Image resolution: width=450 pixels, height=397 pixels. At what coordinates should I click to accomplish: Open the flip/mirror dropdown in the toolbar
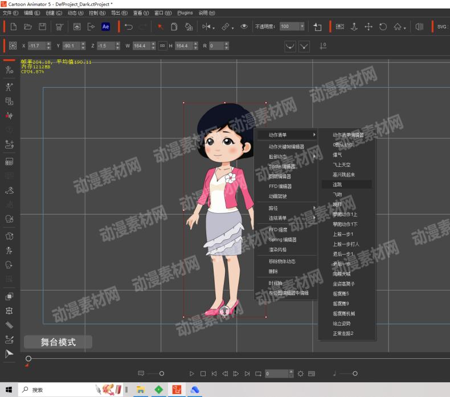pos(213,28)
